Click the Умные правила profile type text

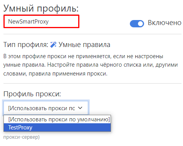pos(84,45)
